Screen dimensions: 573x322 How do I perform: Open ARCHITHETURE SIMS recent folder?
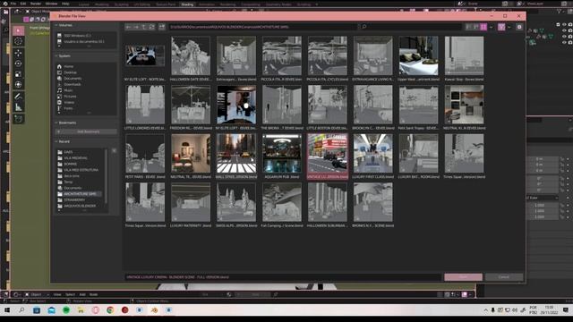[81, 194]
